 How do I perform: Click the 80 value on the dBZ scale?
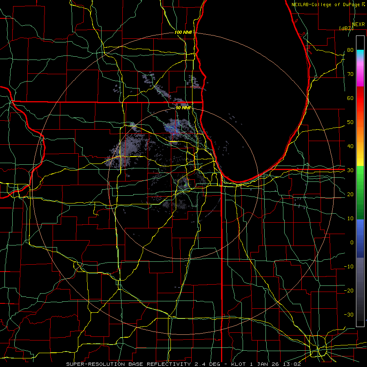[x=350, y=50]
